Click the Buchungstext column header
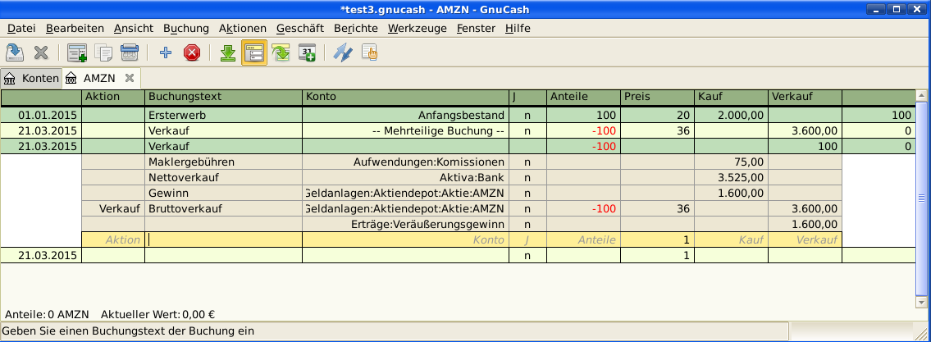 [223, 97]
